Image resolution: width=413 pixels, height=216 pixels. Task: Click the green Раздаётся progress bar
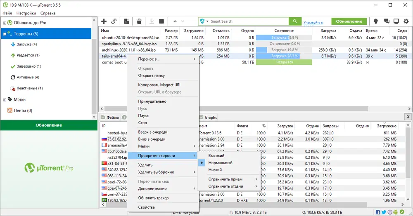tap(284, 62)
